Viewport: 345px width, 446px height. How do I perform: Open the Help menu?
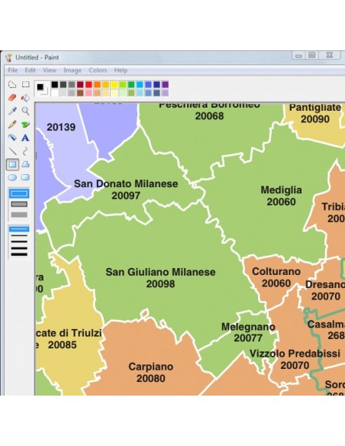coord(121,70)
